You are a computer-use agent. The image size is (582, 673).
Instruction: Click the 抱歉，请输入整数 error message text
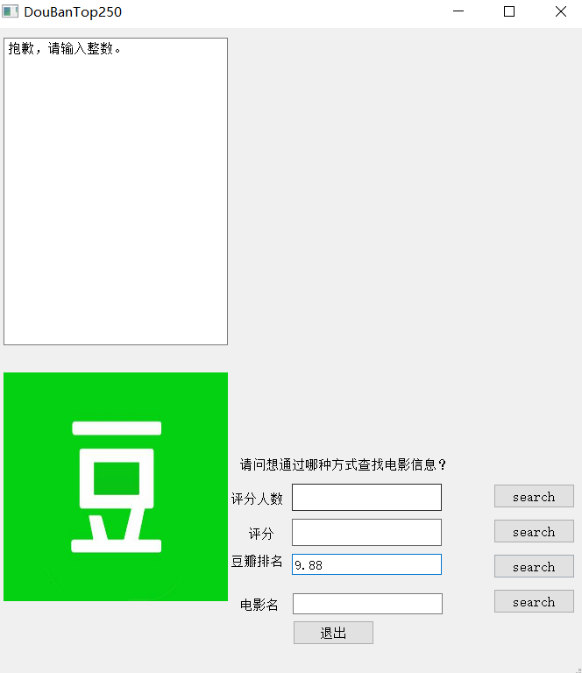coord(64,48)
